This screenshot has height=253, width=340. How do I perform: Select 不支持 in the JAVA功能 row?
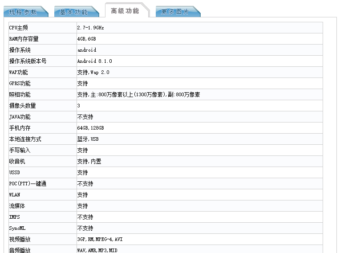pos(85,117)
